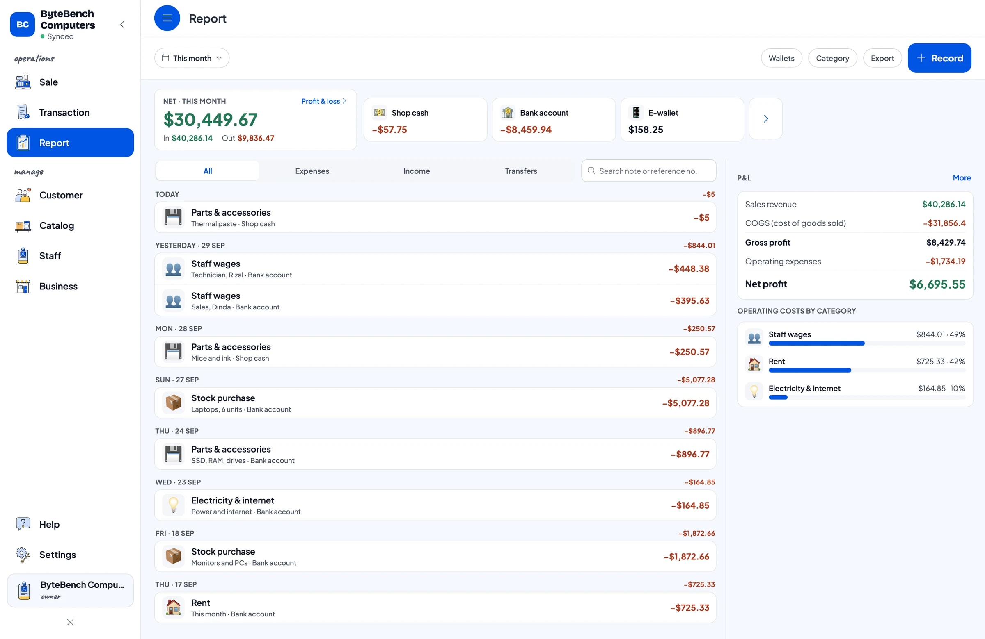
Task: Click the search note or reference field
Action: coord(648,171)
